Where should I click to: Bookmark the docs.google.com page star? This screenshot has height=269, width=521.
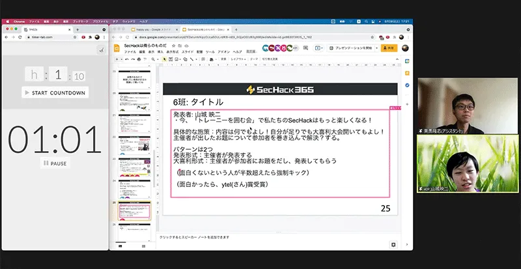pyautogui.click(x=373, y=37)
